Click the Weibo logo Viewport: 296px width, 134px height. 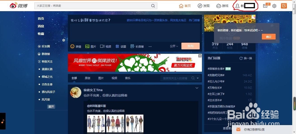click(19, 6)
